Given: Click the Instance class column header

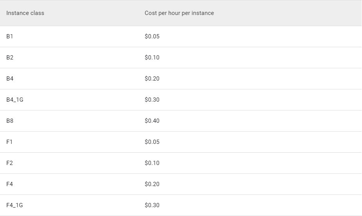Looking at the screenshot, I should [x=25, y=13].
